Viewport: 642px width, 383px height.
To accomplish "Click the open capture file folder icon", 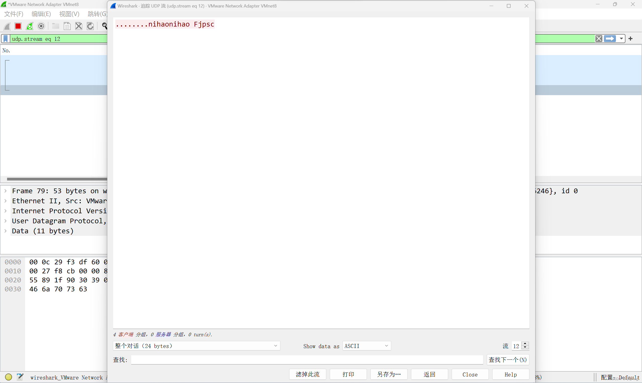I will coord(55,26).
